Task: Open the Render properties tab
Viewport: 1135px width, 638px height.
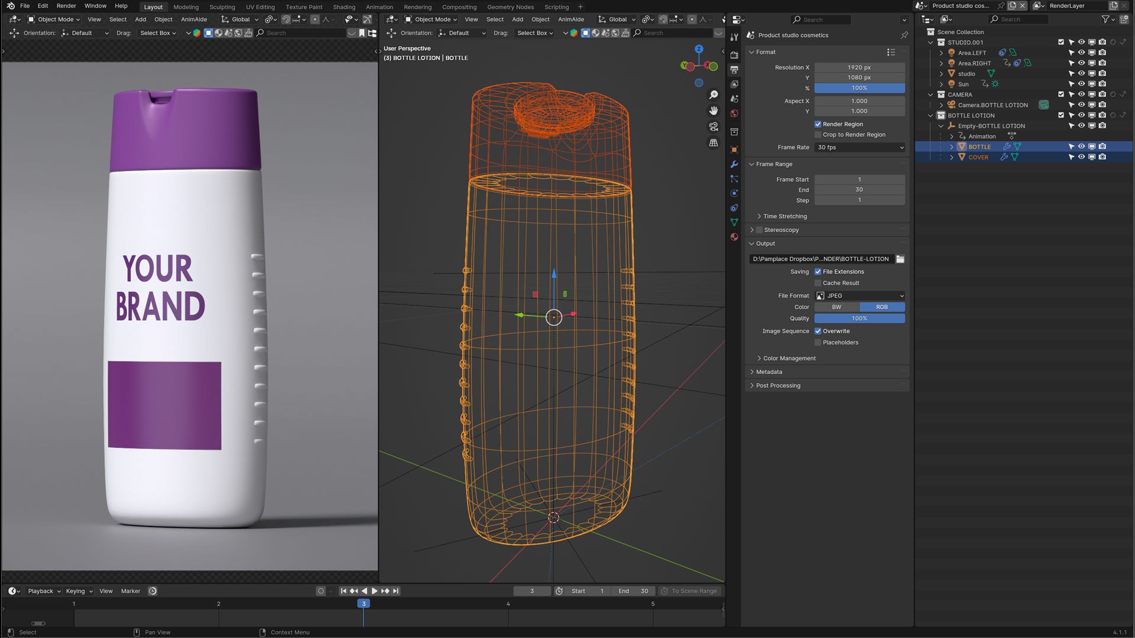Action: (734, 55)
